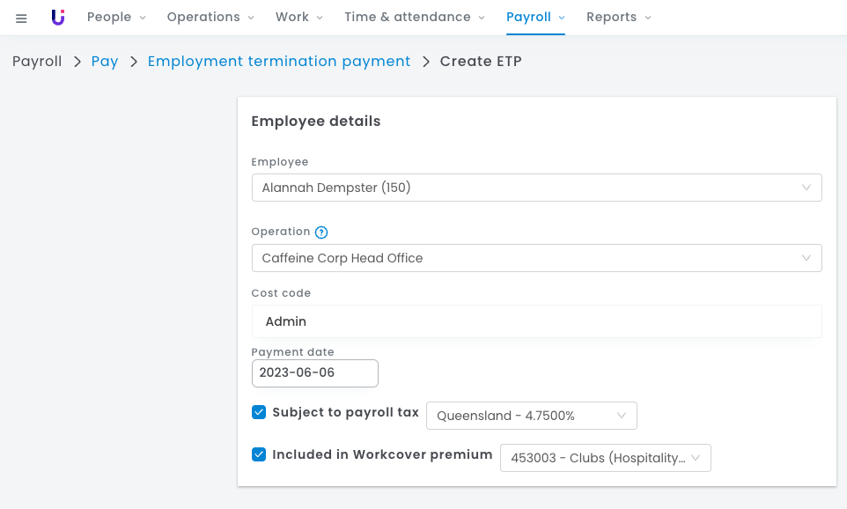This screenshot has width=847, height=509.
Task: Click the Operation help question icon
Action: (x=321, y=232)
